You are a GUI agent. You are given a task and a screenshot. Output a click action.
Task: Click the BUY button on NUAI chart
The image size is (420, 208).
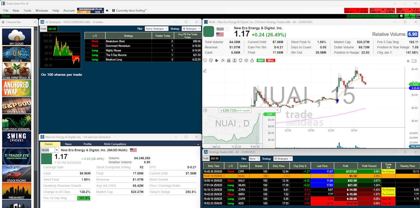pyautogui.click(x=261, y=60)
